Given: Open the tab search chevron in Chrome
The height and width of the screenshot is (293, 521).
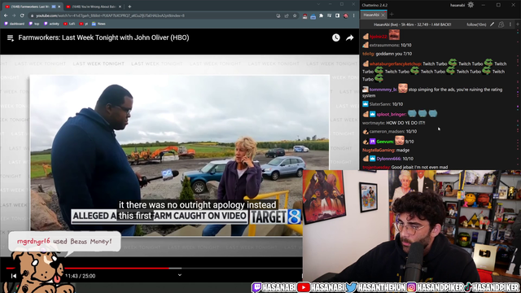Looking at the screenshot, I should pyautogui.click(x=318, y=4).
